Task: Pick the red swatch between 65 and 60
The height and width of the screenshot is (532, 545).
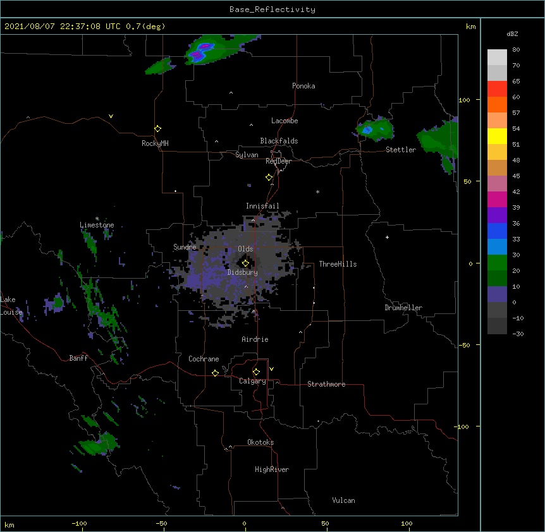Action: click(497, 88)
